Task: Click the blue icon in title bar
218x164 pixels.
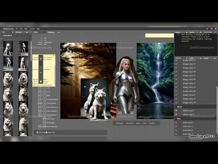Action: coord(212,29)
